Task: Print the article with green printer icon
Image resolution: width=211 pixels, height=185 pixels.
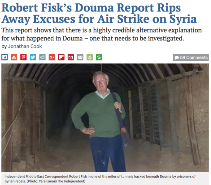Action: point(90,57)
